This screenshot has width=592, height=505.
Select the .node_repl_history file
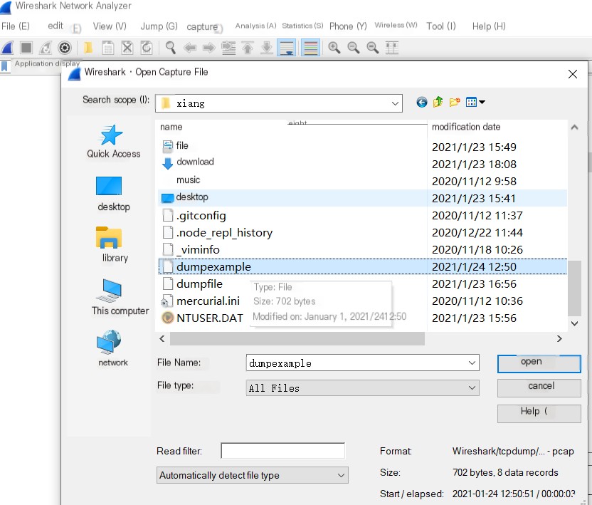click(224, 232)
